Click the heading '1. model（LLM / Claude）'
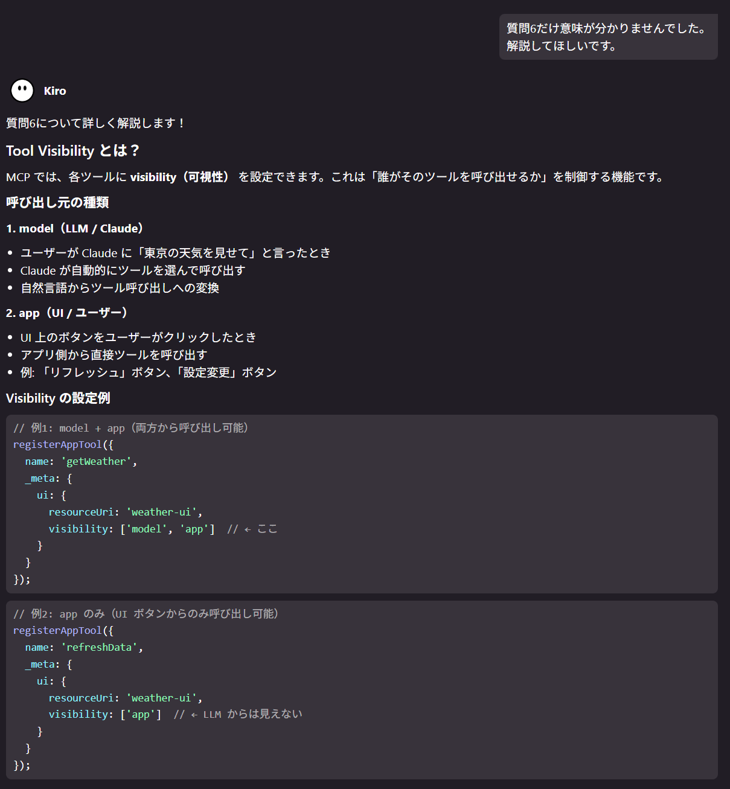This screenshot has width=730, height=789. point(75,229)
